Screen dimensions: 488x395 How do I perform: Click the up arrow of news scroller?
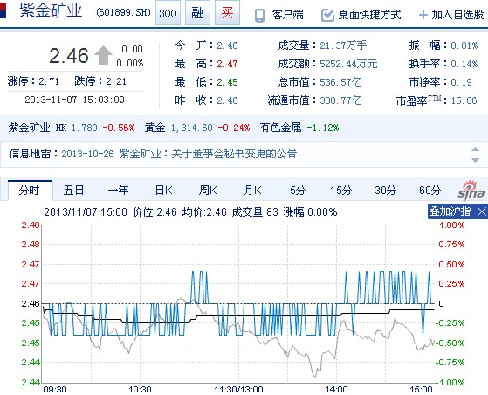[475, 149]
